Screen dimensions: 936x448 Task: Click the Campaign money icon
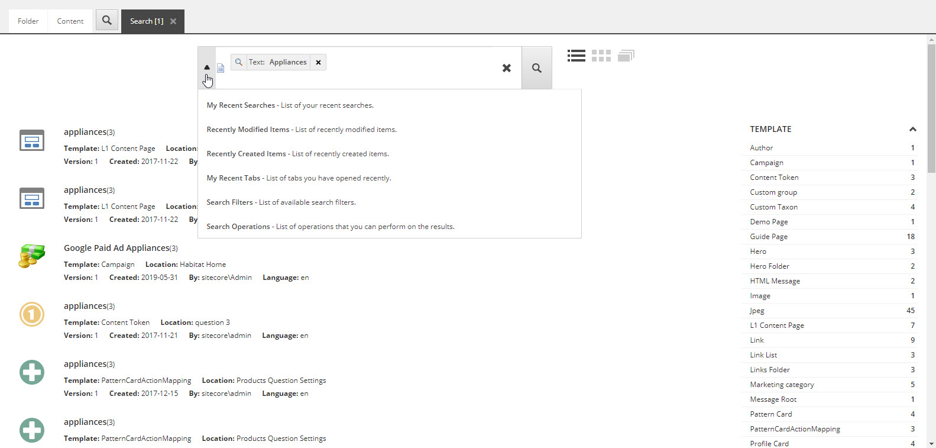[x=32, y=256]
